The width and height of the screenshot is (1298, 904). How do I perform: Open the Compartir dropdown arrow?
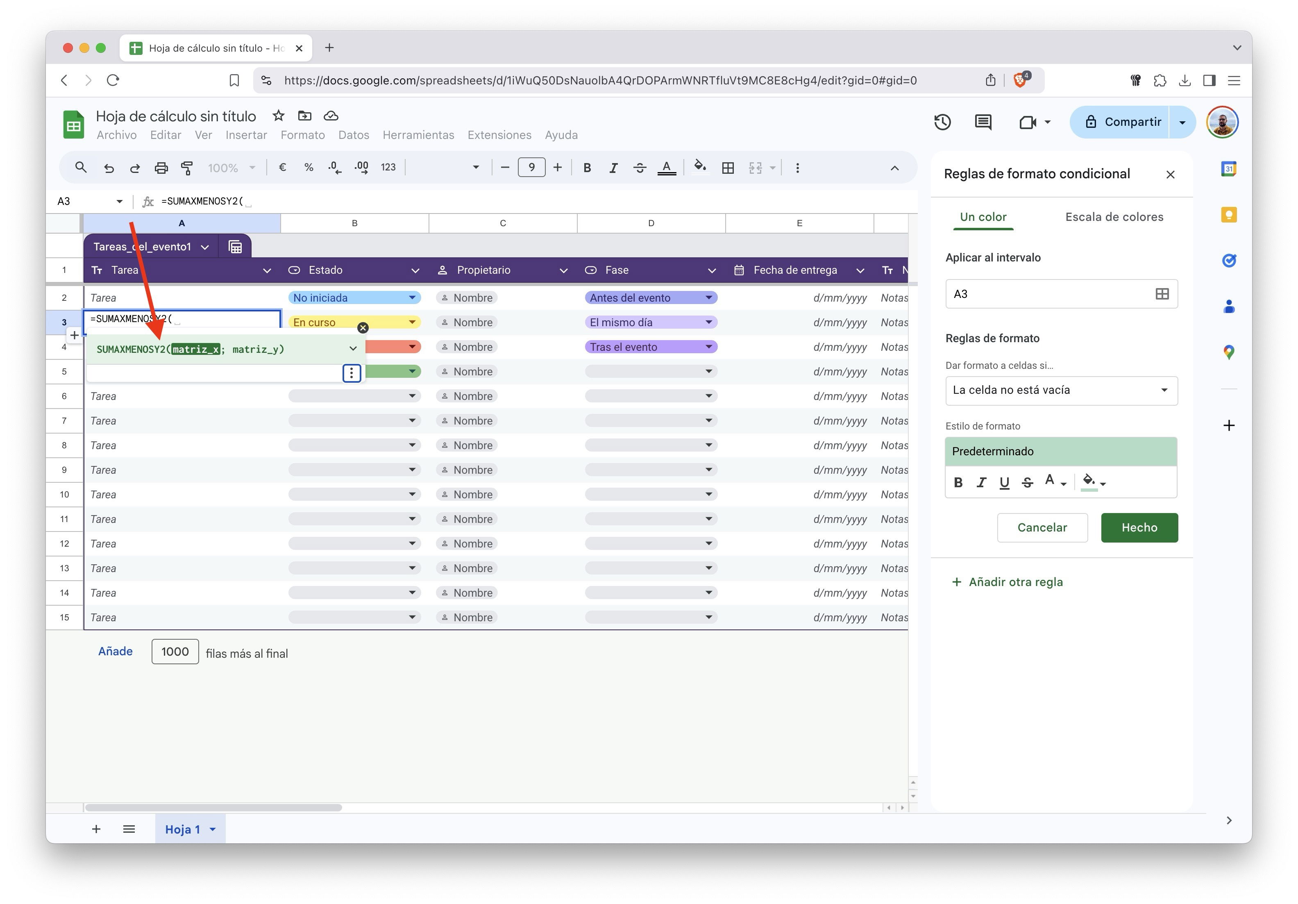coord(1182,122)
